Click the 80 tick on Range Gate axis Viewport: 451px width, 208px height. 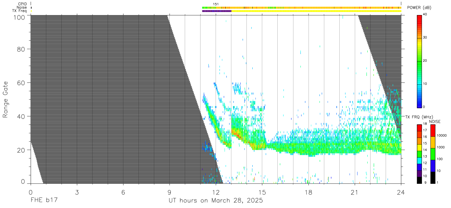point(22,49)
